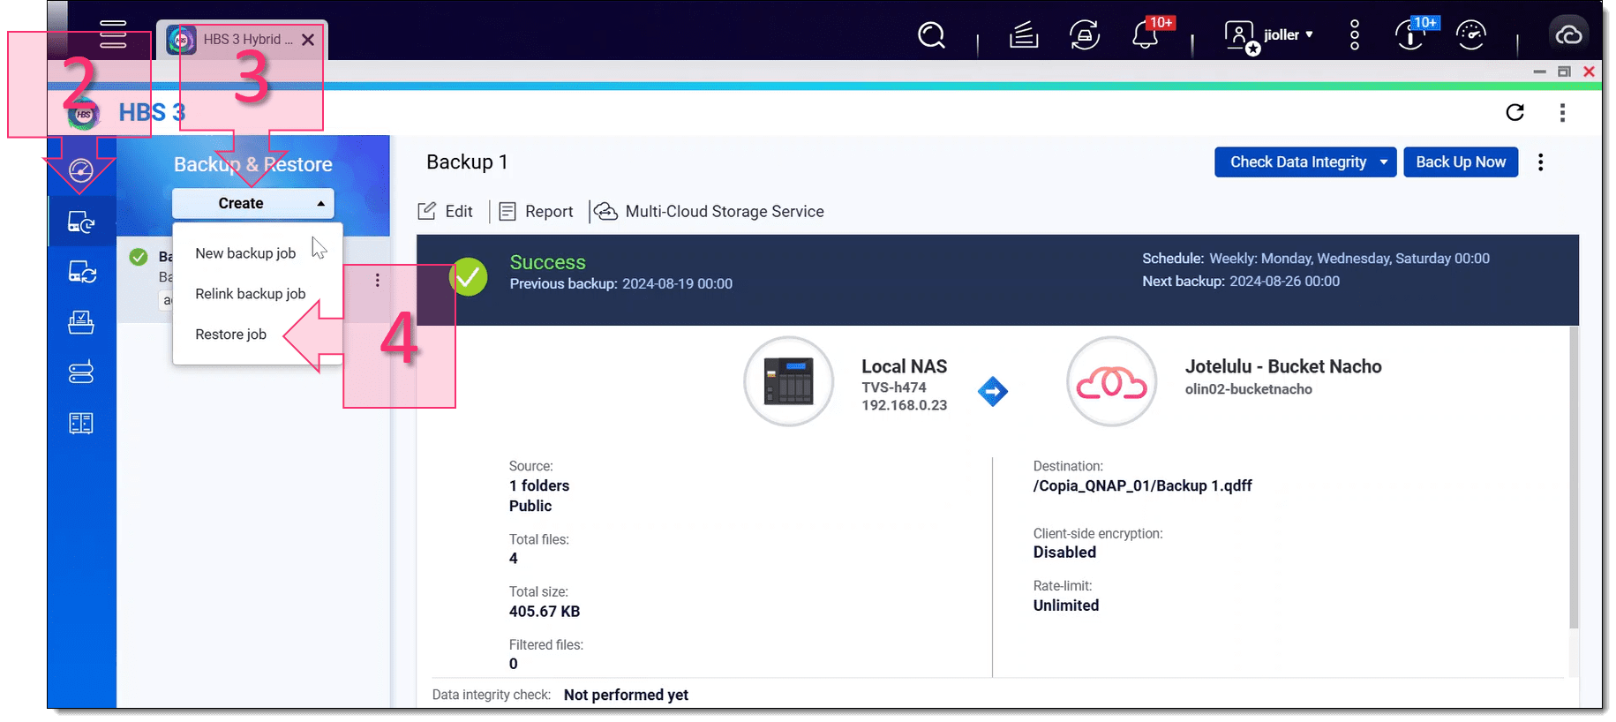Image resolution: width=1616 pixels, height=722 pixels.
Task: Click the 'Not performed yet' status
Action: click(626, 695)
